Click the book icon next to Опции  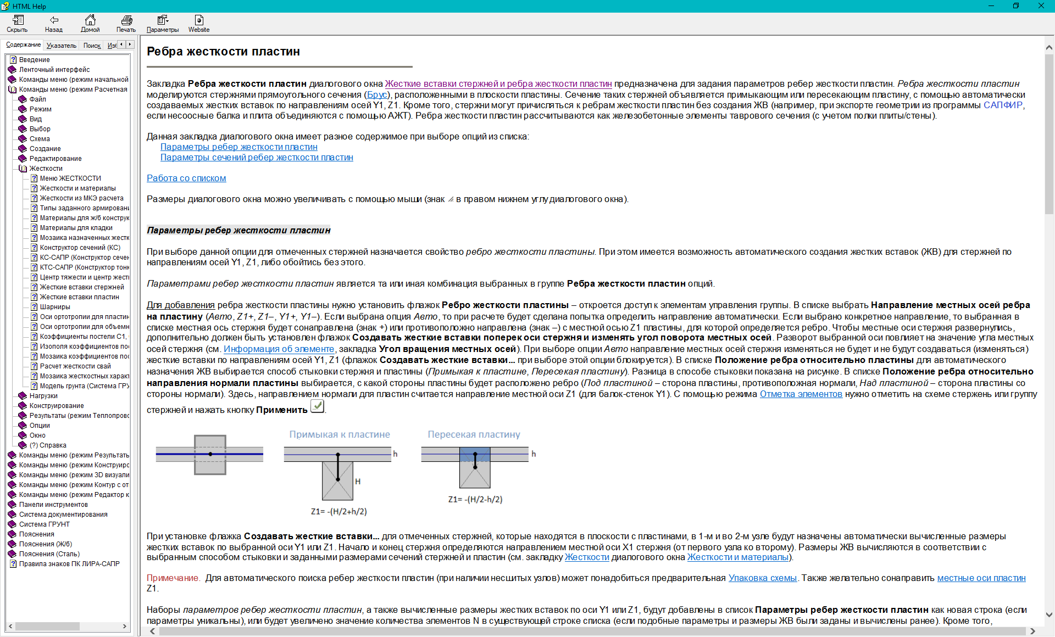coord(23,426)
